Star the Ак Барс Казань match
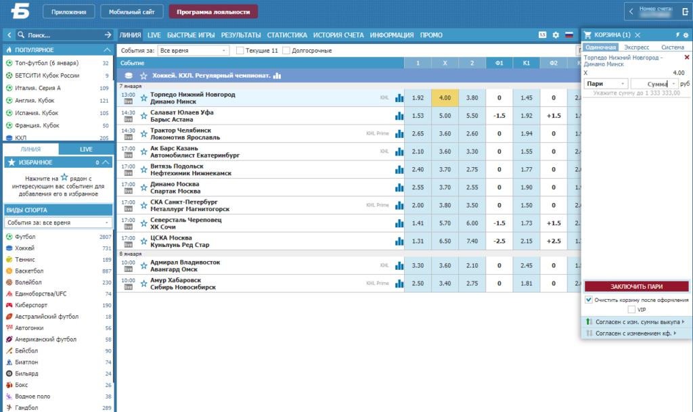 143,152
